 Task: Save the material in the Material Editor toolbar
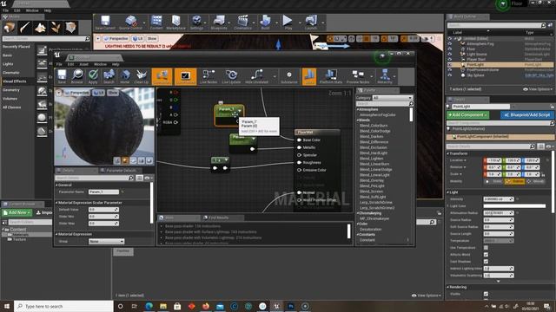62,76
